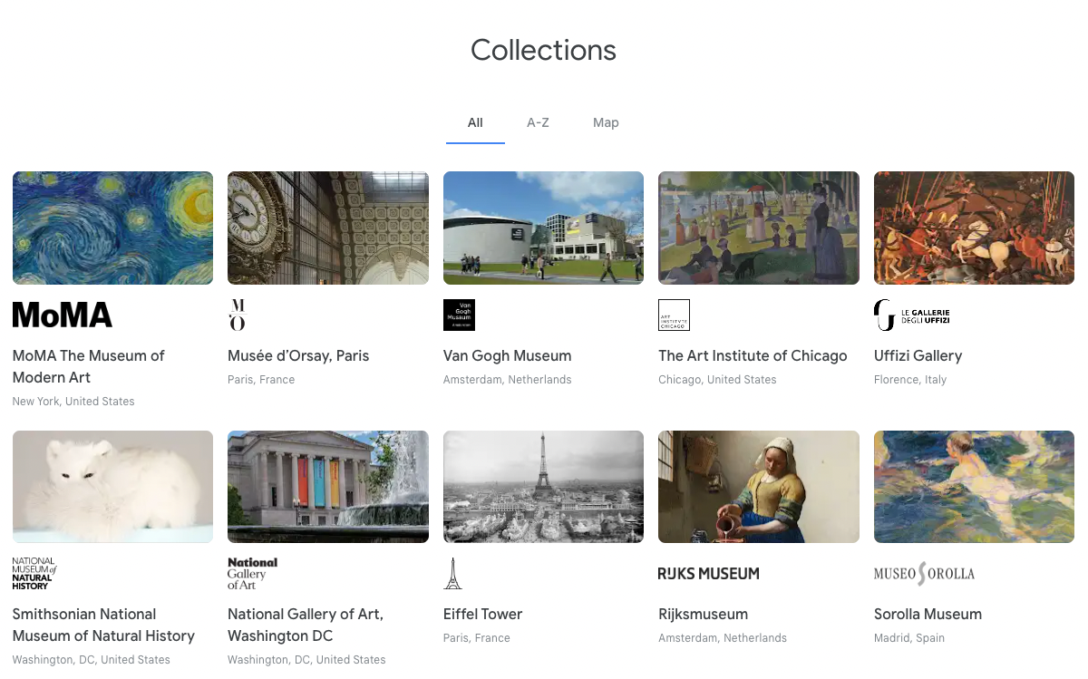Open Smithsonian National Museum of Natural History title
This screenshot has height=679, width=1088.
click(103, 625)
